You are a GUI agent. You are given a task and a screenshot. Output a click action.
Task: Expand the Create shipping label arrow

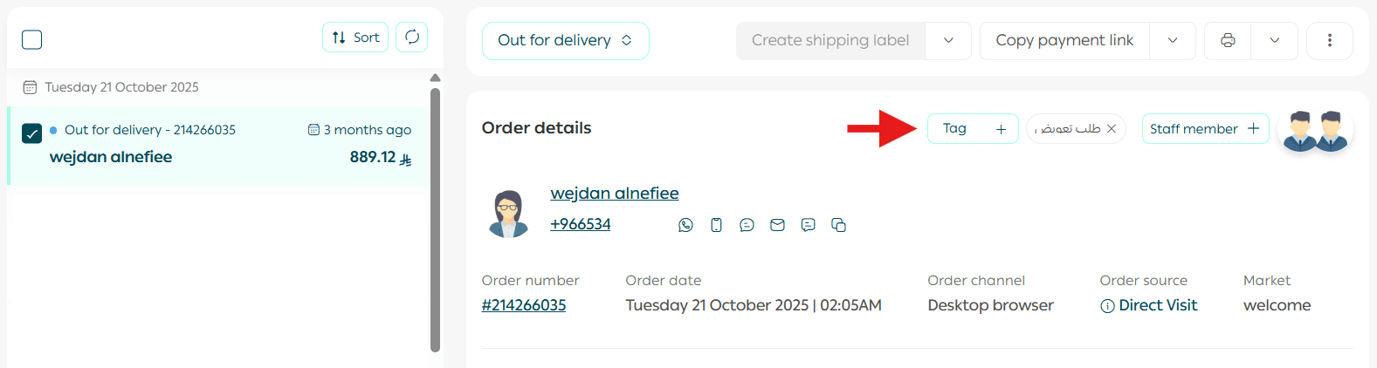[948, 41]
